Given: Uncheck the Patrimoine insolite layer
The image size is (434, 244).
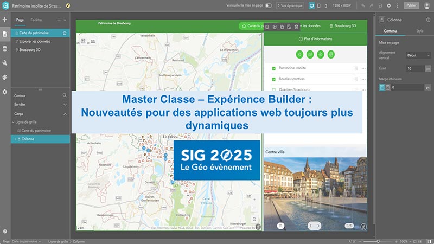Looking at the screenshot, I should [x=274, y=68].
